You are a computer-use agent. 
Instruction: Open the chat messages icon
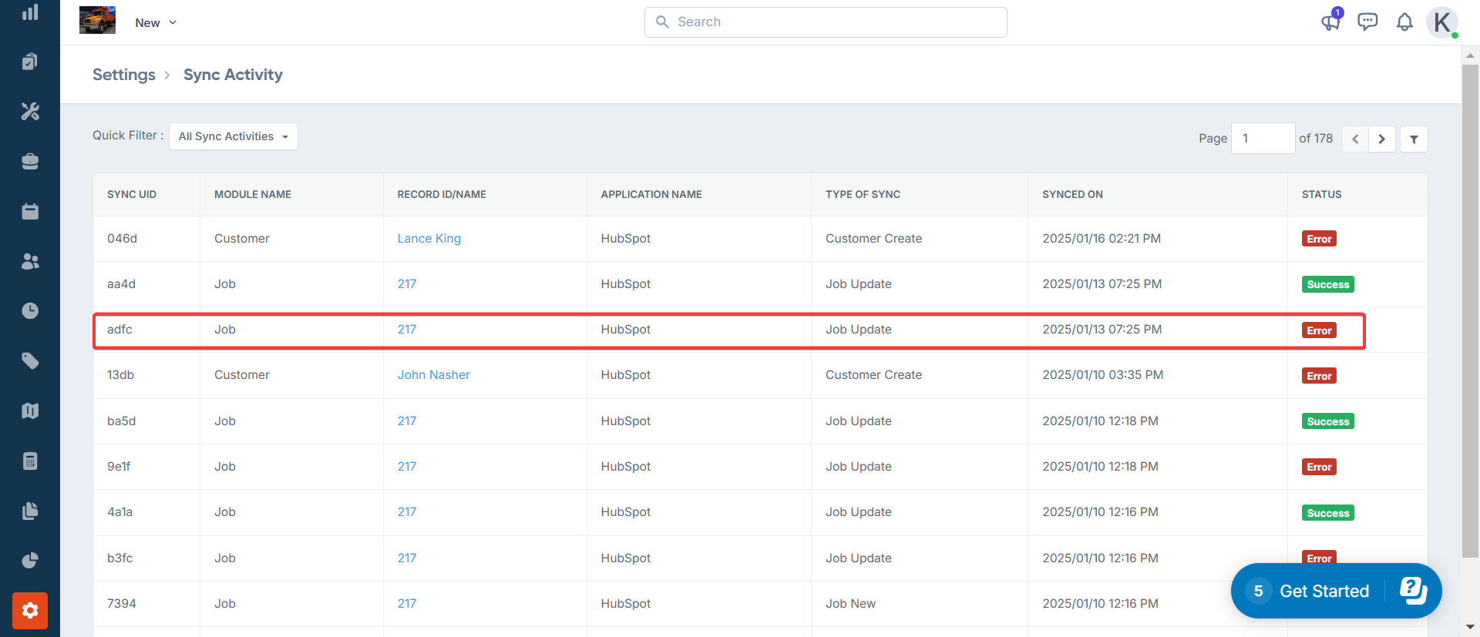(x=1367, y=22)
